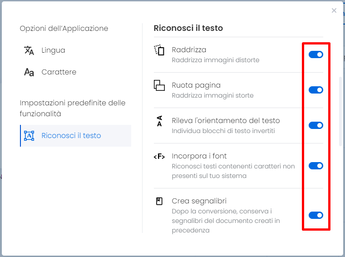Click the Incorpora i font label
345x257 pixels.
click(199, 156)
